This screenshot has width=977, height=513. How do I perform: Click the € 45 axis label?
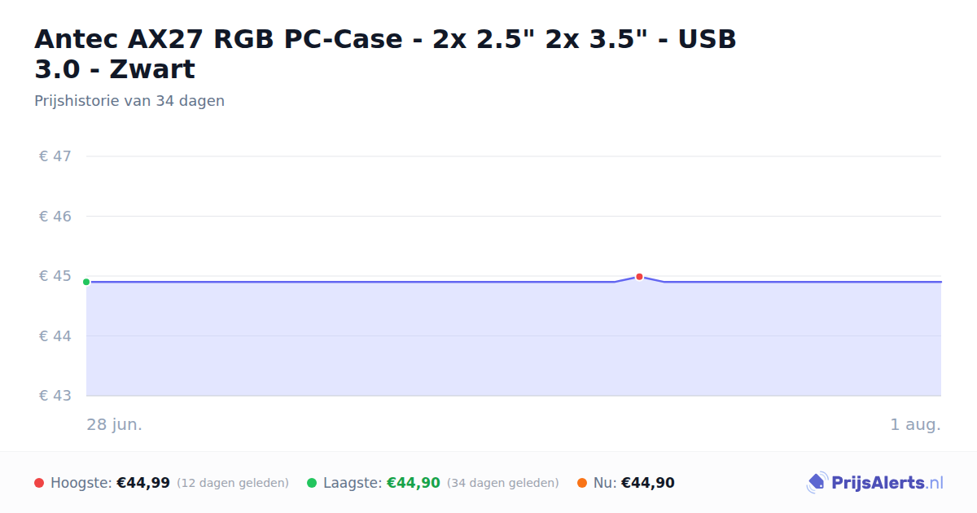(x=55, y=276)
